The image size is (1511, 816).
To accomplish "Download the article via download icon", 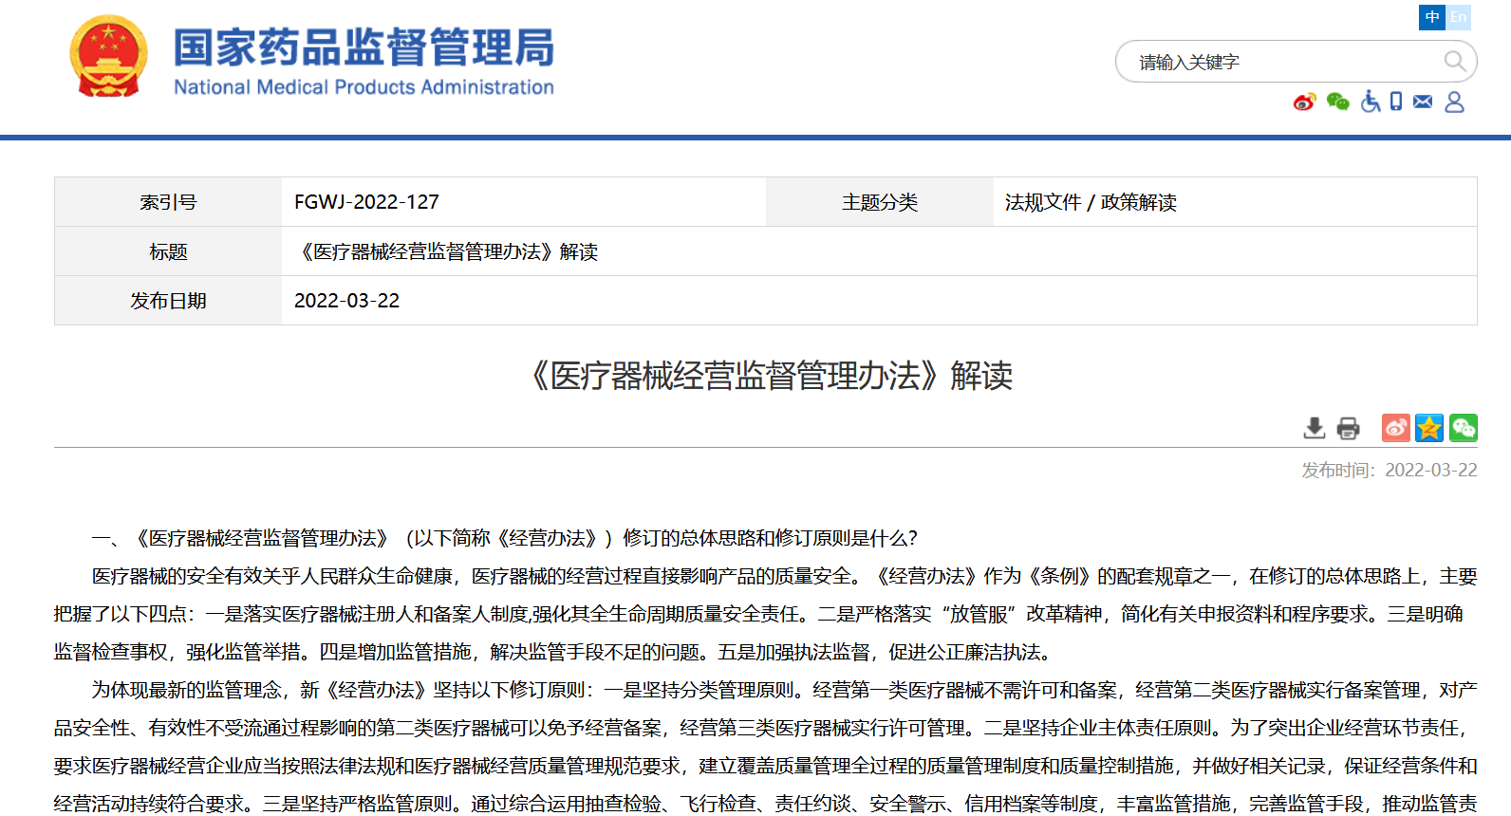I will [x=1315, y=428].
